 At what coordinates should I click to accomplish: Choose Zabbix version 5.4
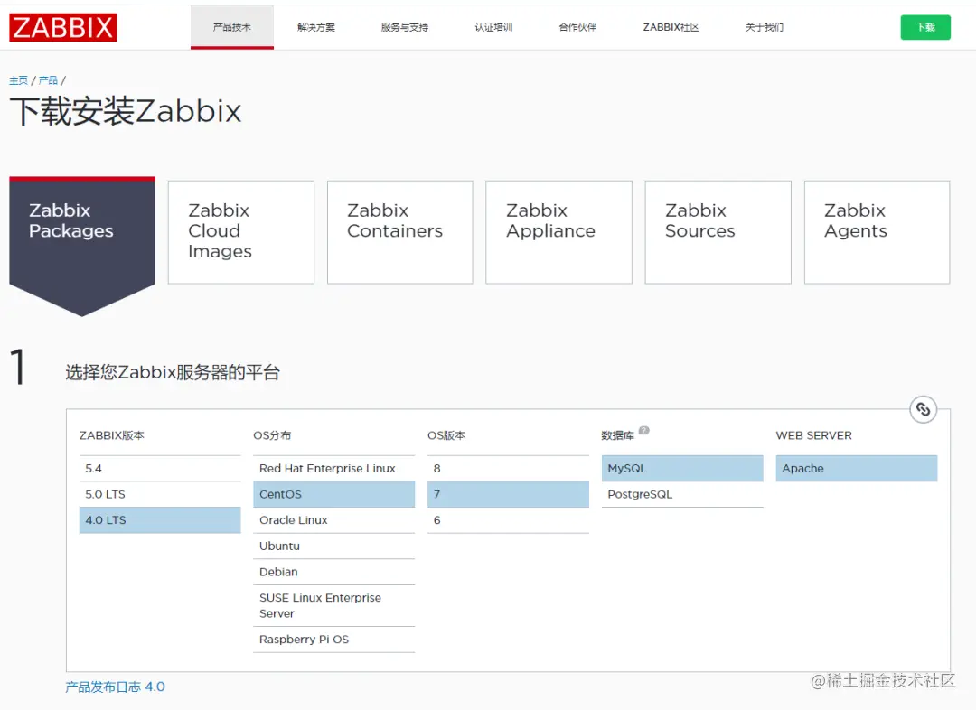pyautogui.click(x=160, y=469)
